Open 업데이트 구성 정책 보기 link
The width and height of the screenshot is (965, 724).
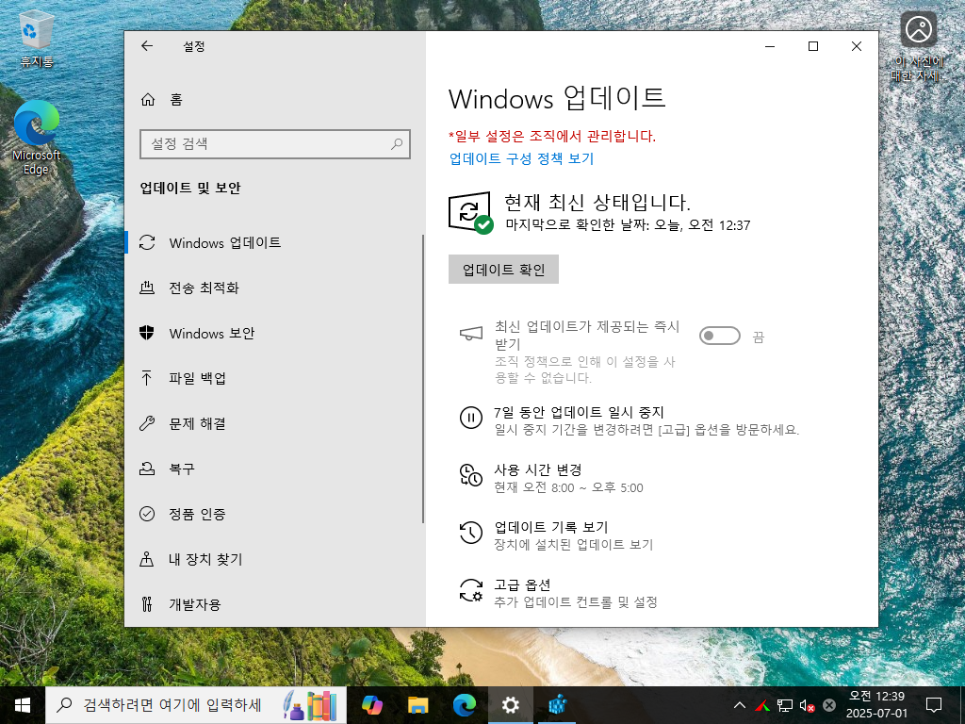tap(521, 158)
